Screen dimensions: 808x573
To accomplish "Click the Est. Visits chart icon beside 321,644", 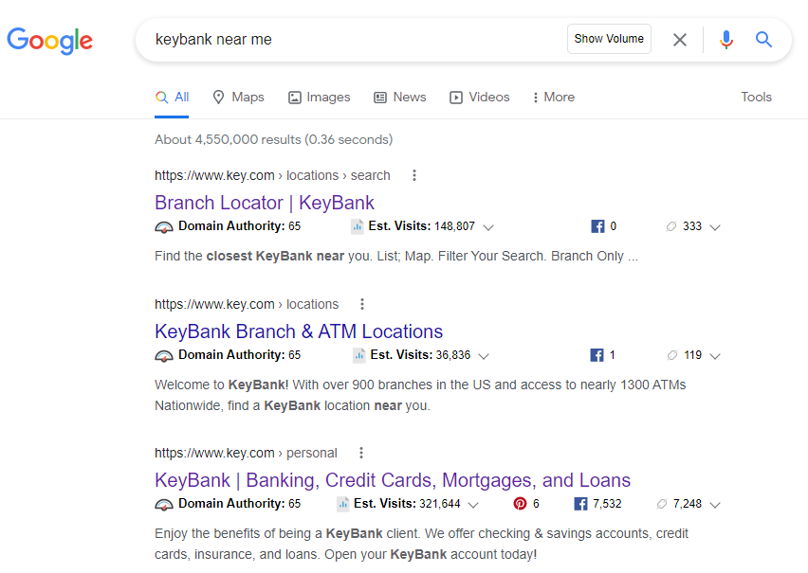I will coord(342,504).
